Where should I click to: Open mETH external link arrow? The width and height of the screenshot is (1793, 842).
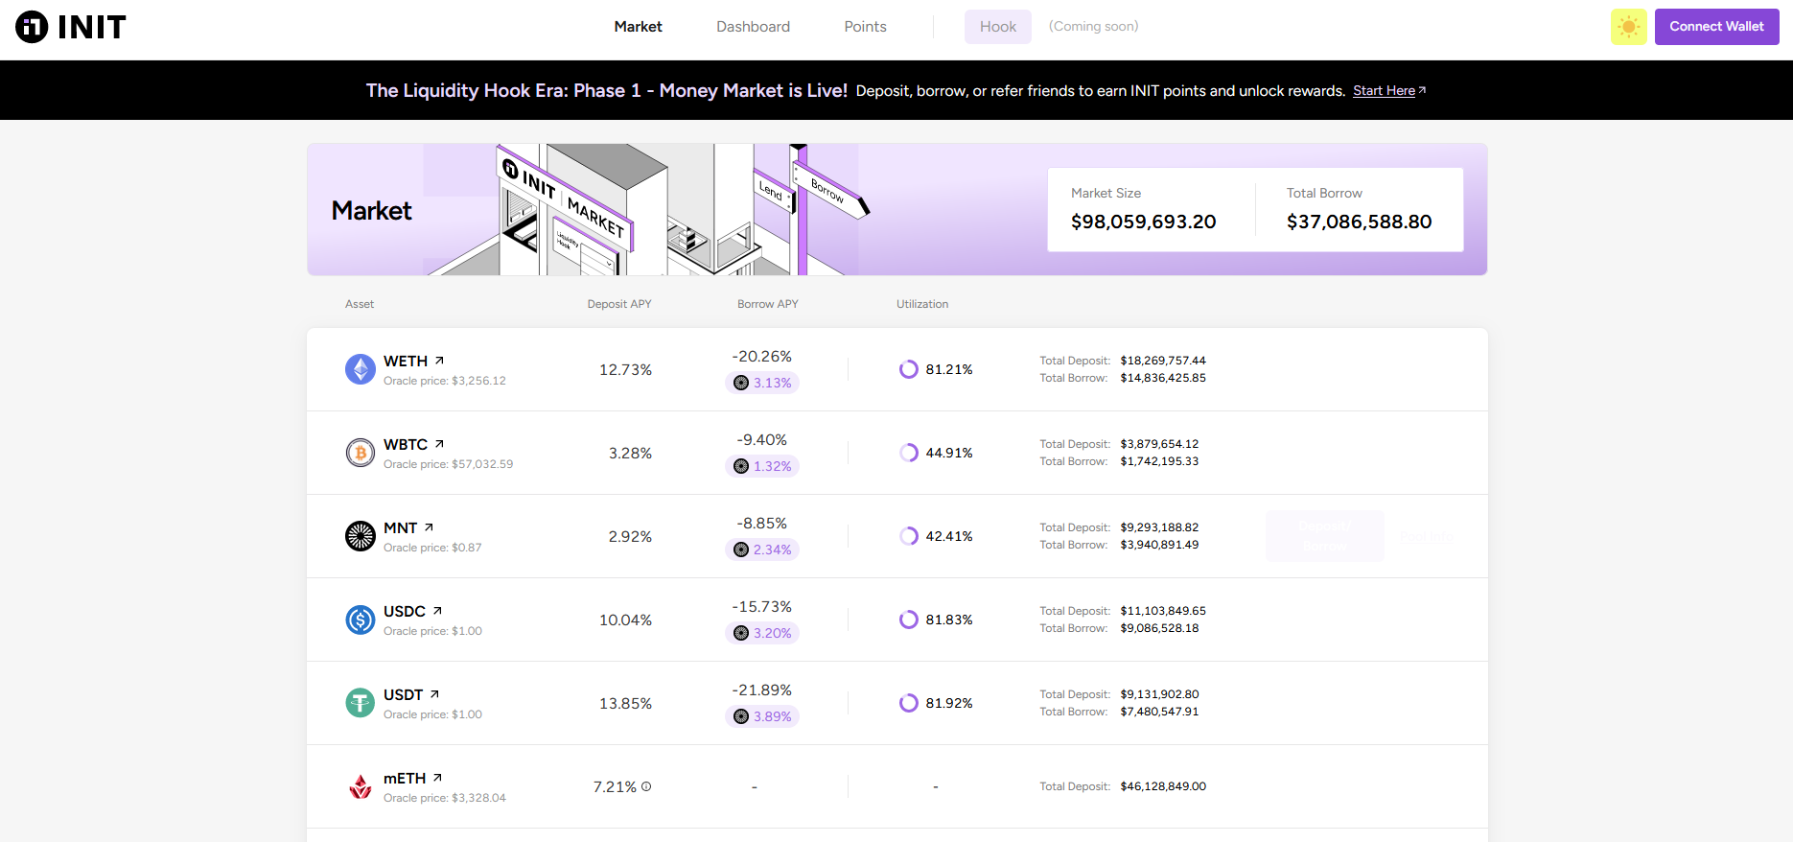point(437,778)
